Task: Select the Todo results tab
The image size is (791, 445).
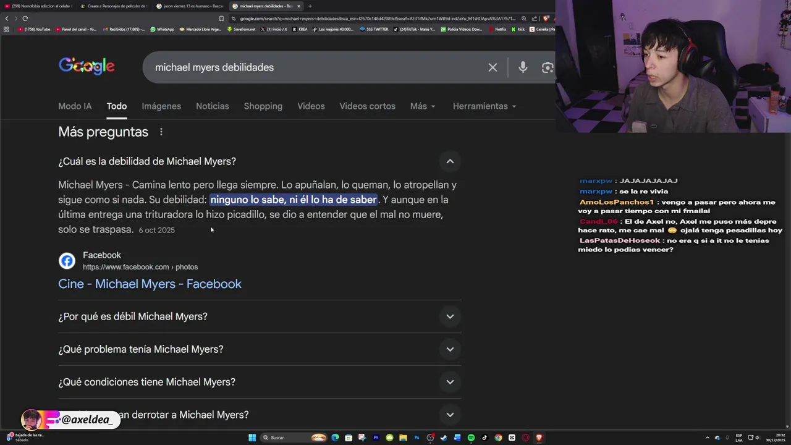Action: (x=116, y=106)
